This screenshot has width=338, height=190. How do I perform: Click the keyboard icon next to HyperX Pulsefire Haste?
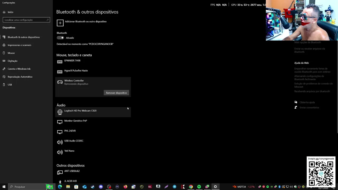coord(60,72)
